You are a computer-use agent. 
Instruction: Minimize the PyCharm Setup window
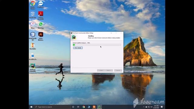point(111,33)
